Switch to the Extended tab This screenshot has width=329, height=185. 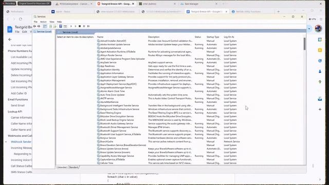(62, 167)
